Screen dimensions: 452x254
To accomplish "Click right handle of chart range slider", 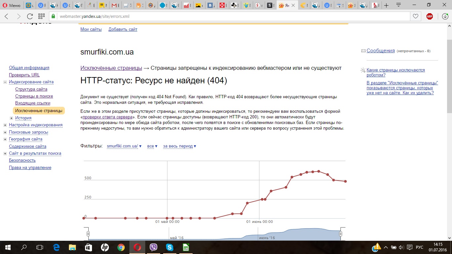I will point(341,234).
